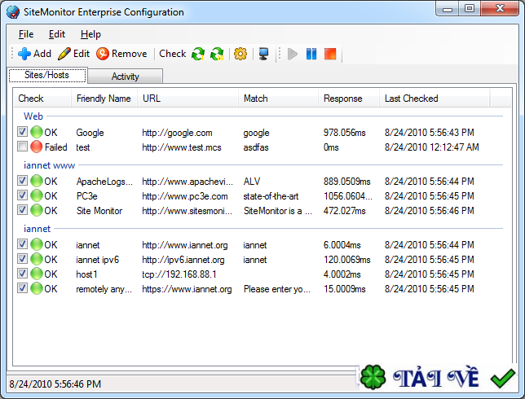Collapse the iannet group header
This screenshot has height=399, width=525.
pos(37,229)
